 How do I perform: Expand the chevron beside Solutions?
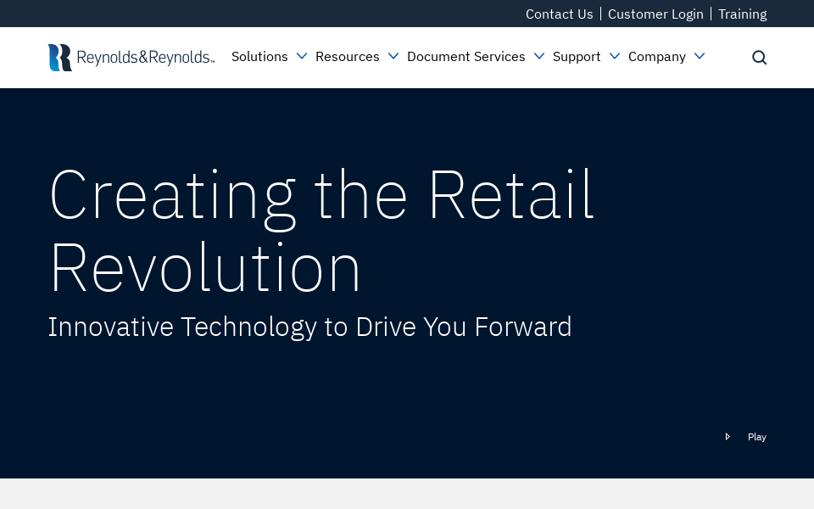point(302,56)
